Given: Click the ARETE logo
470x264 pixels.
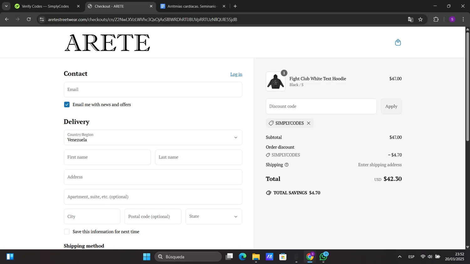Looking at the screenshot, I should tap(107, 43).
